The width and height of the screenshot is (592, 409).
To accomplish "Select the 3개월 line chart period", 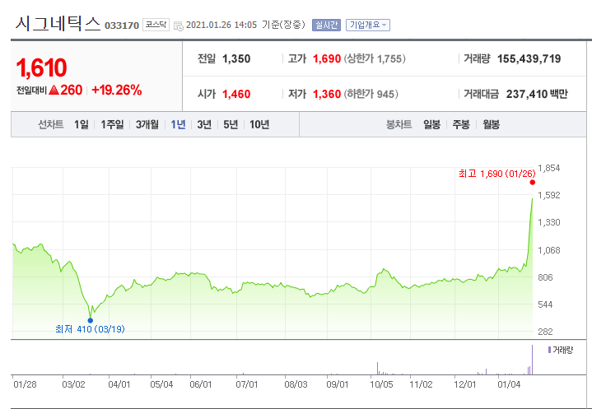I will coord(147,124).
